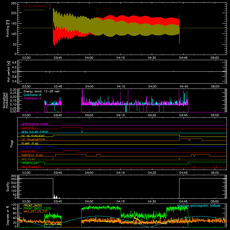Click the first bad packets spike marker
Viewport: 230px width, 230px height.
194,167
